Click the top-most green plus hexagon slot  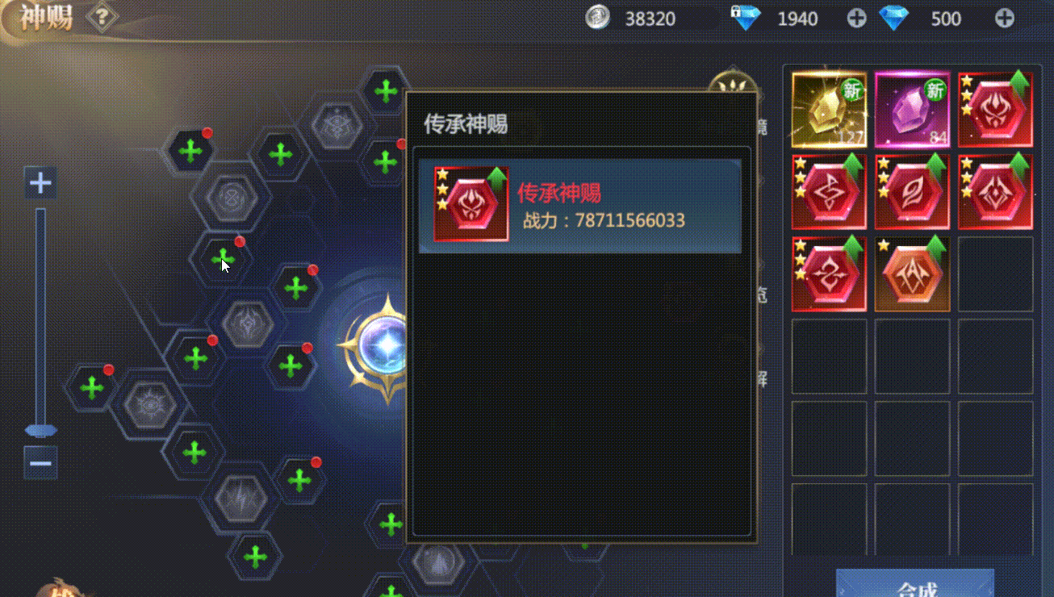click(386, 91)
